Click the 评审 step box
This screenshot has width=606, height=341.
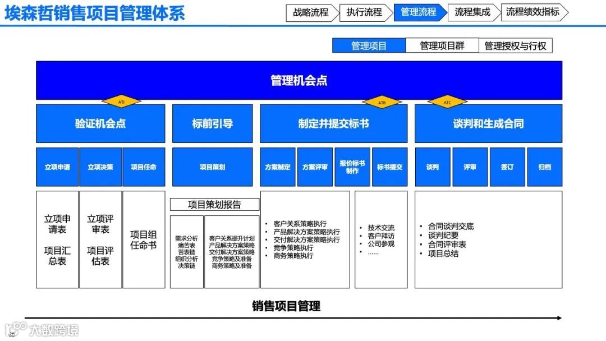click(x=470, y=167)
